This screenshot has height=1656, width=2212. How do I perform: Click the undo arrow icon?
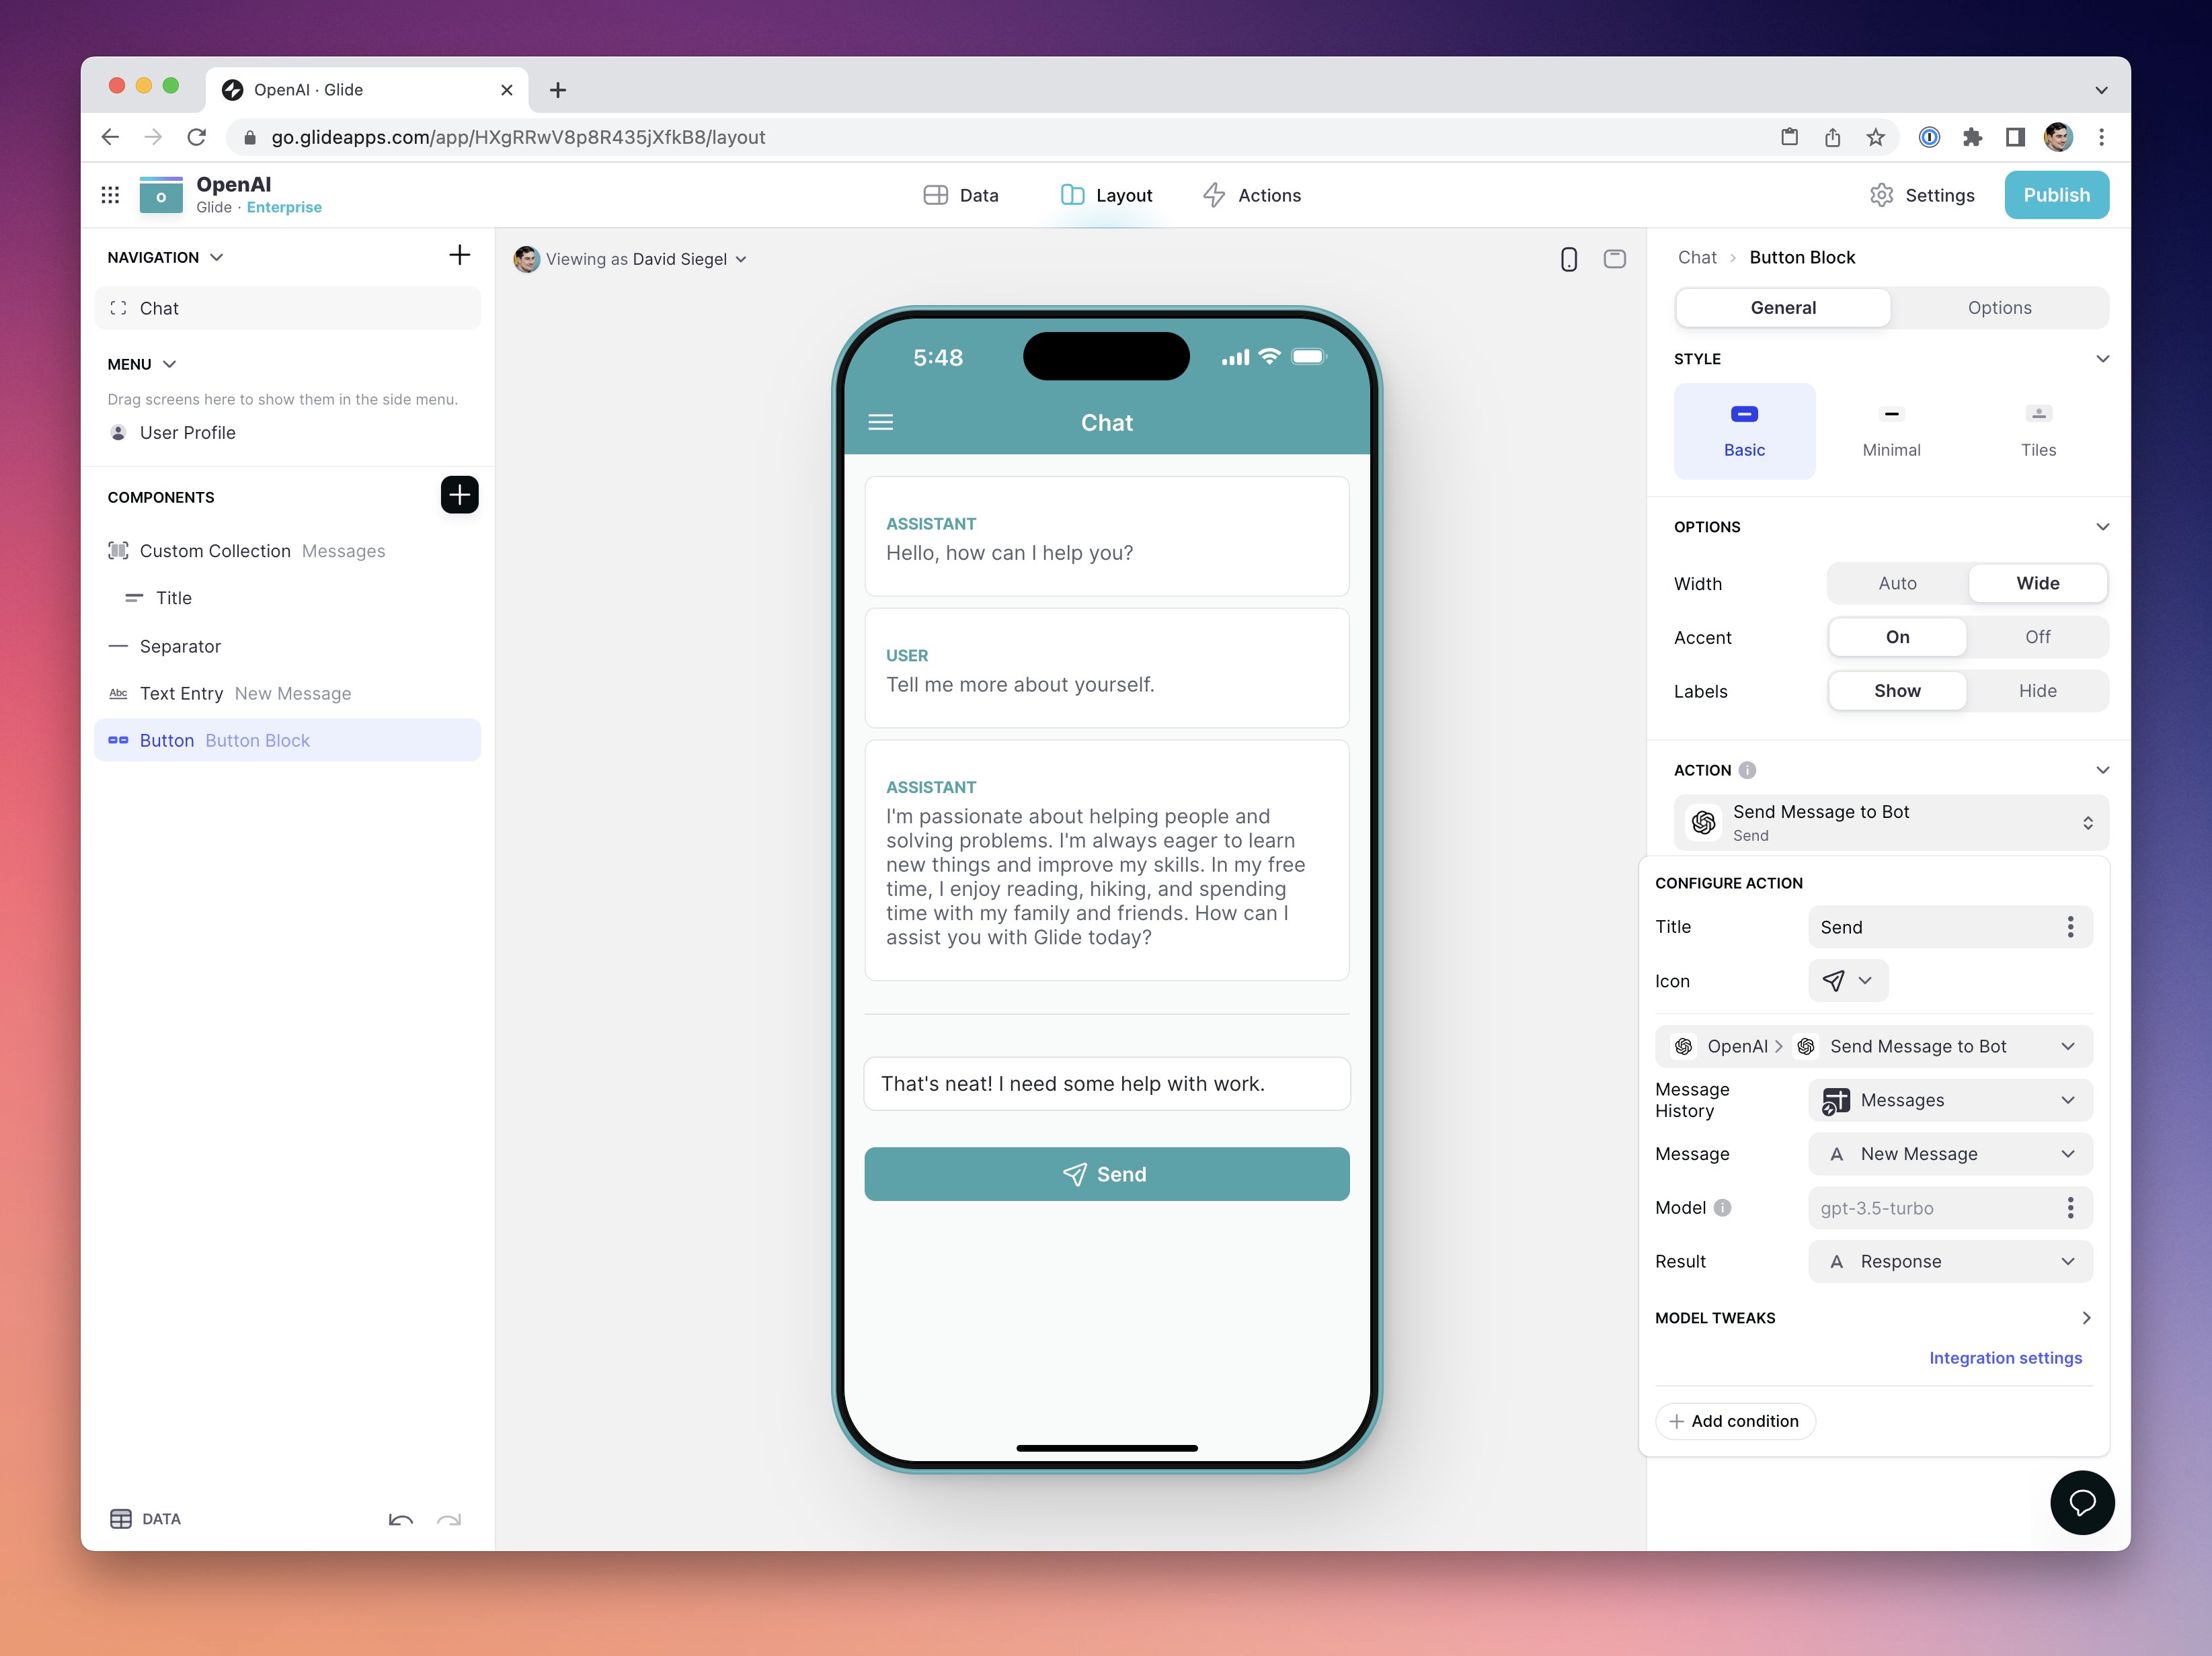click(400, 1519)
